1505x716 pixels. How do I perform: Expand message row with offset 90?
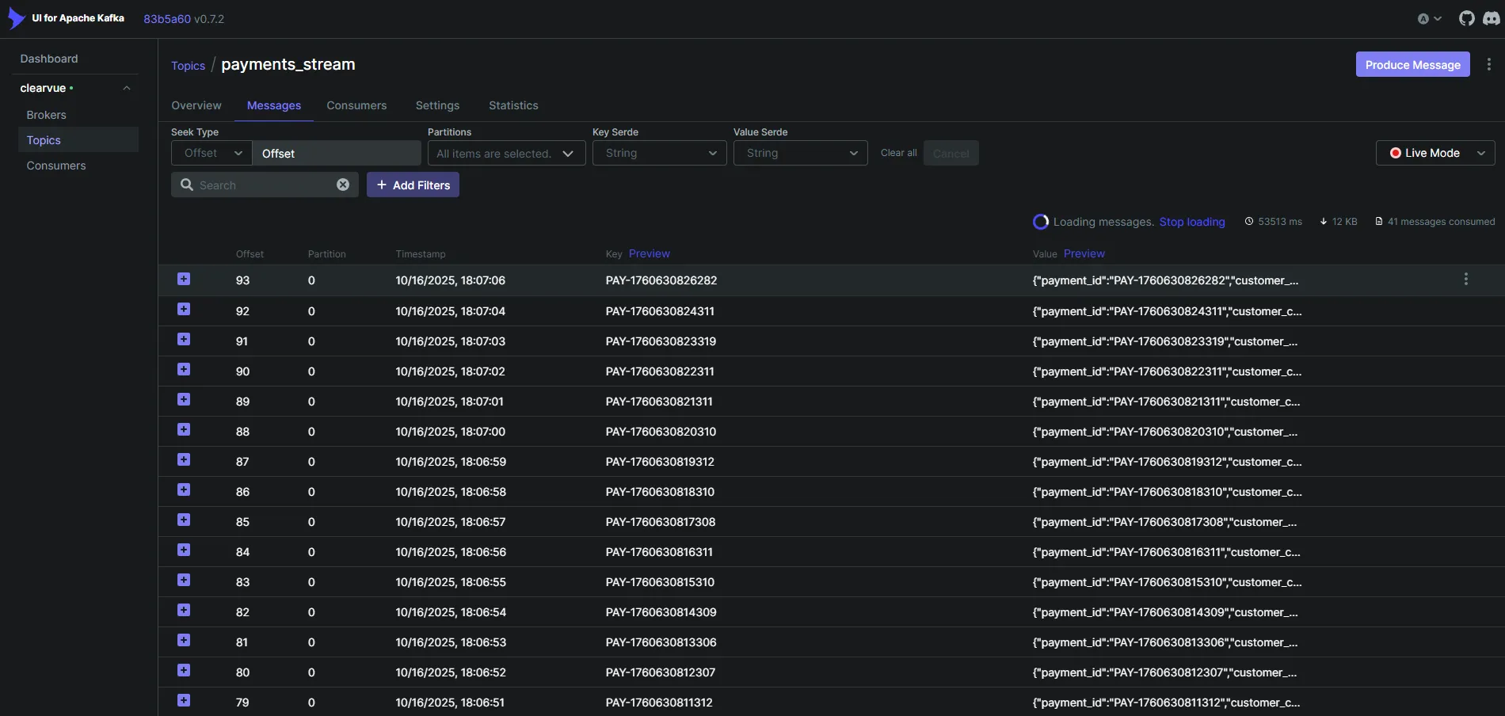click(x=184, y=369)
